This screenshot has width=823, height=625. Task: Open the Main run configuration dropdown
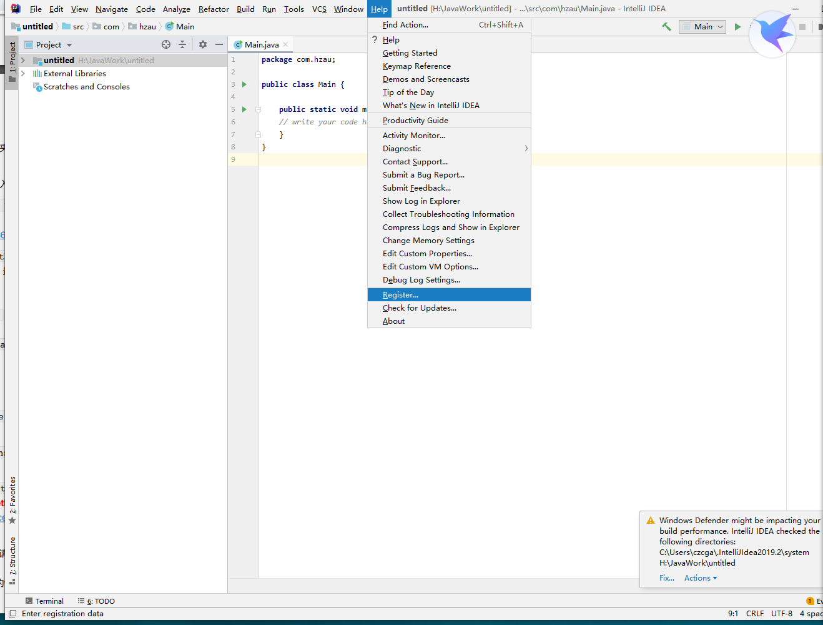703,27
